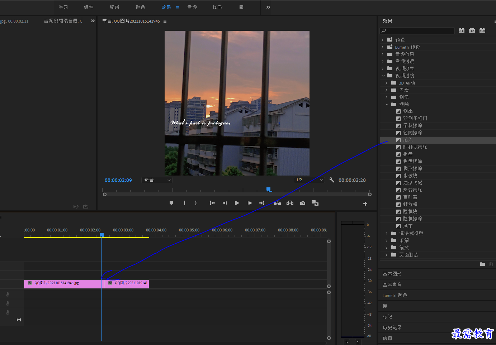Expand the 溶解 folder
The image size is (496, 345).
click(x=387, y=240)
